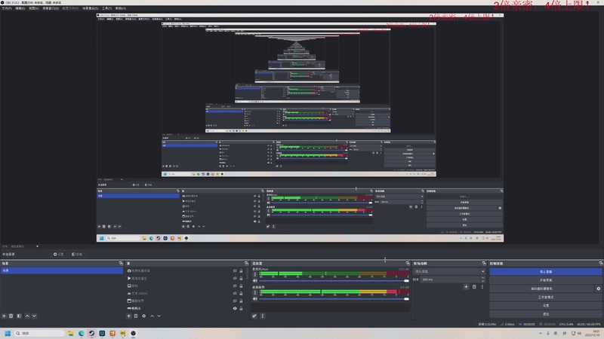This screenshot has width=604, height=339.
Task: Click source toolbar Properties gear button
Action: pos(58,254)
